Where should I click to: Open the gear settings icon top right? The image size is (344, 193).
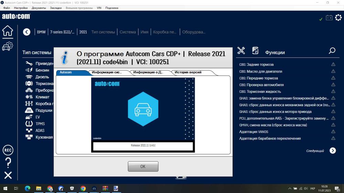pyautogui.click(x=338, y=17)
